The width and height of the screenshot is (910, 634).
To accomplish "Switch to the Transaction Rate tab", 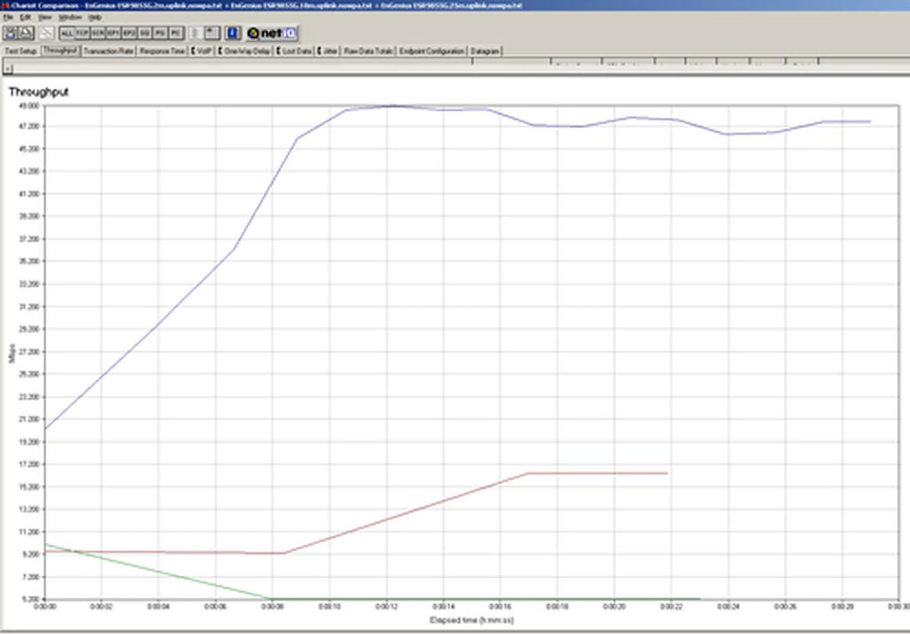I will [x=109, y=51].
